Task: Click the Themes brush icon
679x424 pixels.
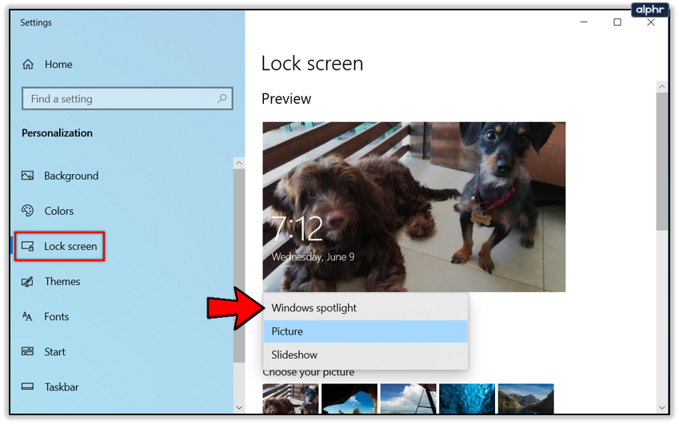Action: (28, 281)
